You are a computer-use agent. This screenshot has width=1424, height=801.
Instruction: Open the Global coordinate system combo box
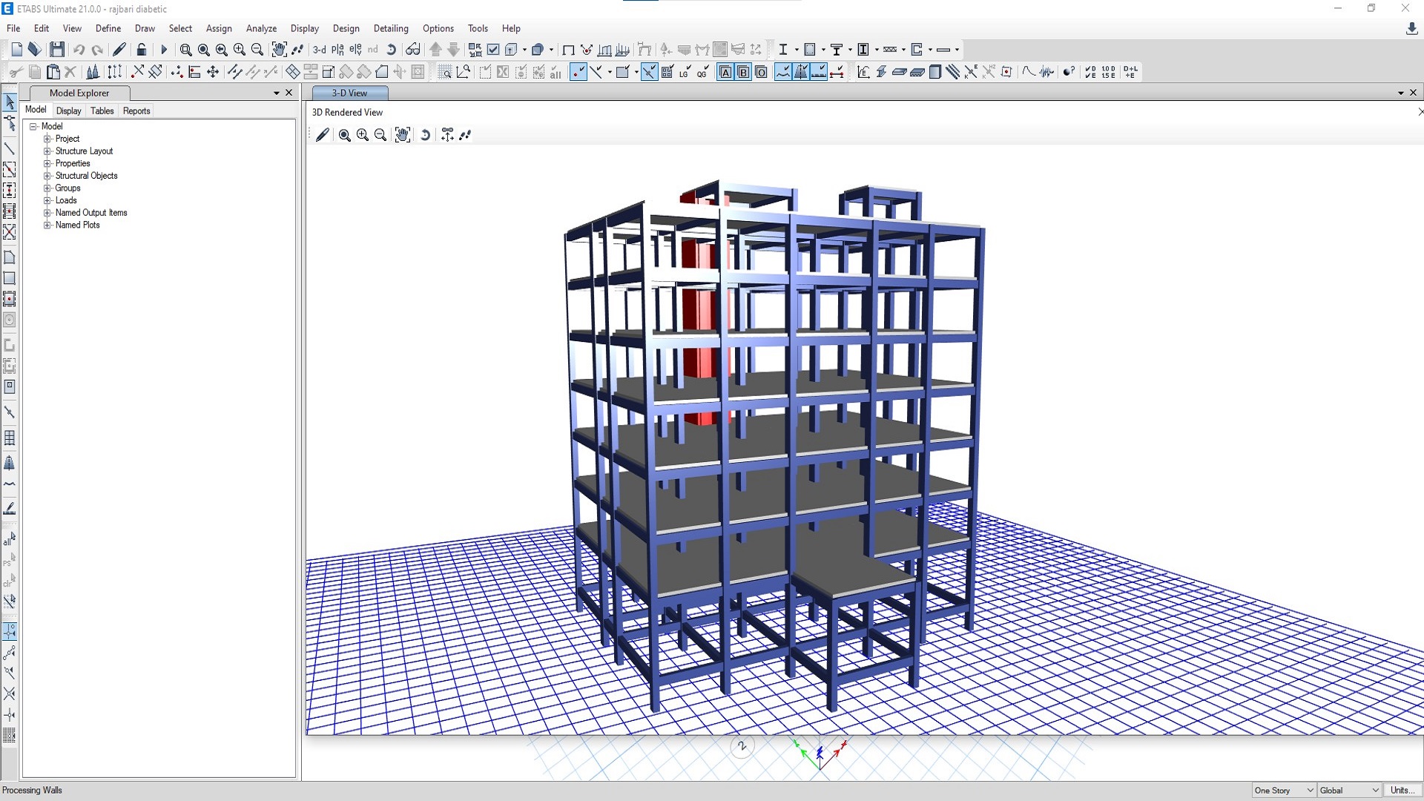tap(1349, 790)
